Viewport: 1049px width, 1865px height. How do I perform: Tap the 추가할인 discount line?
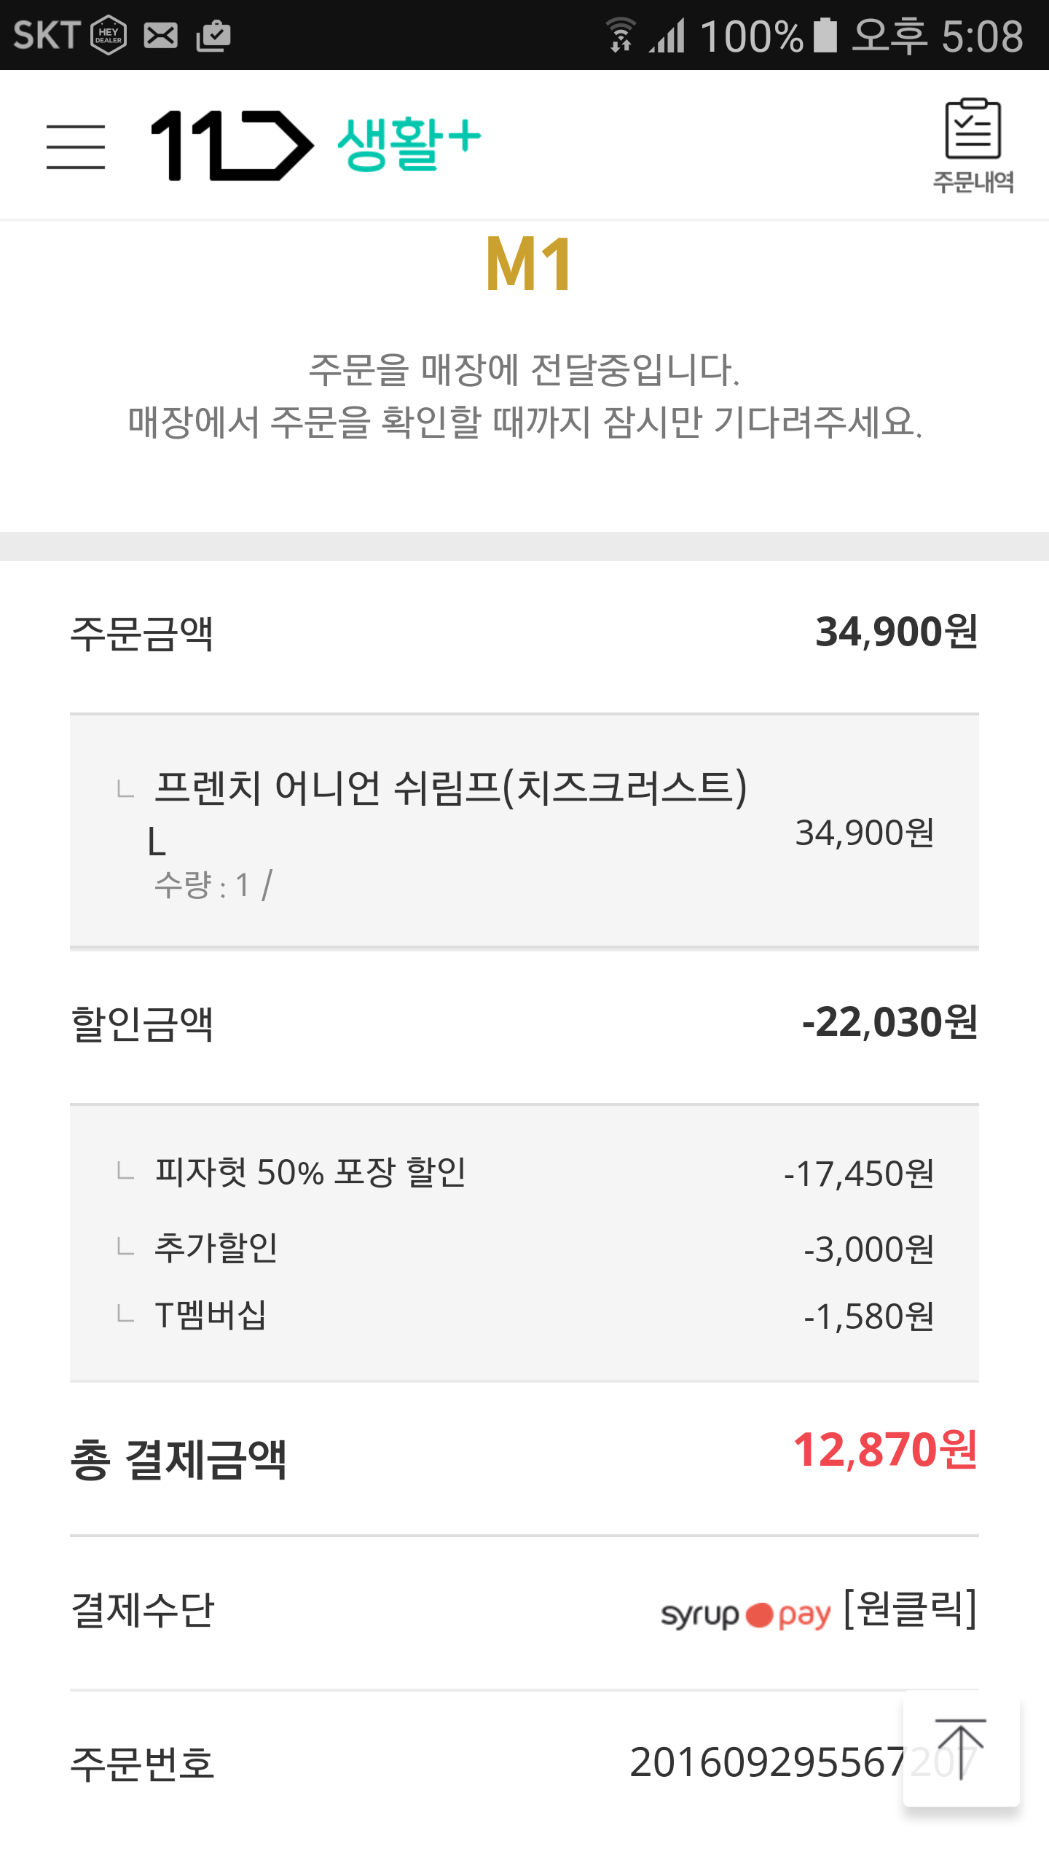click(216, 1247)
